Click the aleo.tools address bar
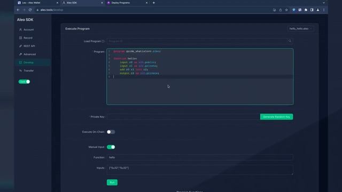342x192 pixels. click(153, 10)
